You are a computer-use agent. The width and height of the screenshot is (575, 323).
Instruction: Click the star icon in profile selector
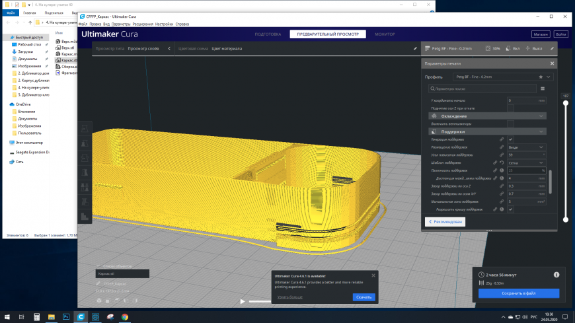541,77
